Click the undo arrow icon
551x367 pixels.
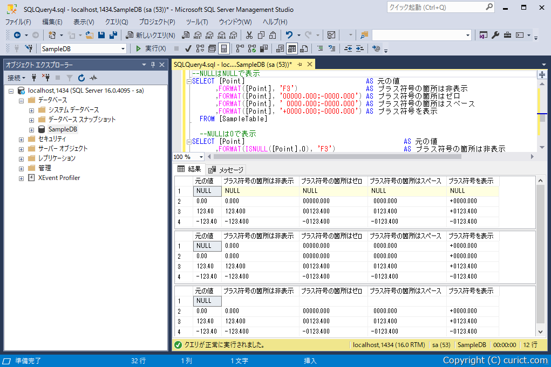point(289,35)
